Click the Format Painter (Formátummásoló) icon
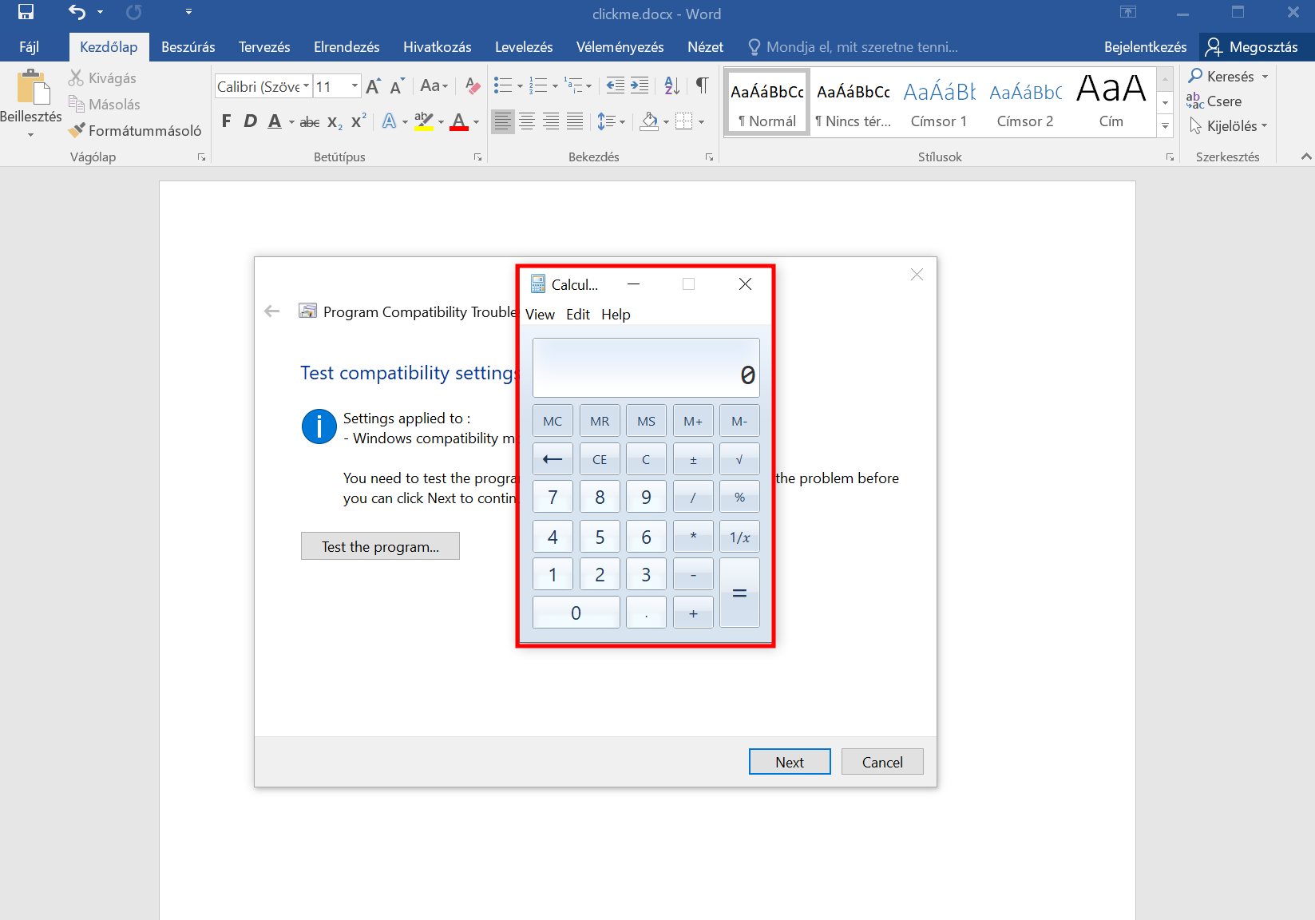 point(77,130)
